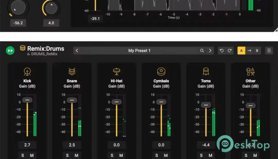Image resolution: width=278 pixels, height=159 pixels.
Task: Go to the previous preset
Action: pos(77,50)
